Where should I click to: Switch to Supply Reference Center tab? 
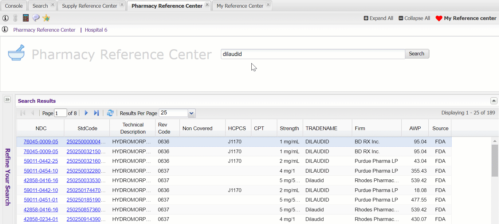click(x=89, y=6)
